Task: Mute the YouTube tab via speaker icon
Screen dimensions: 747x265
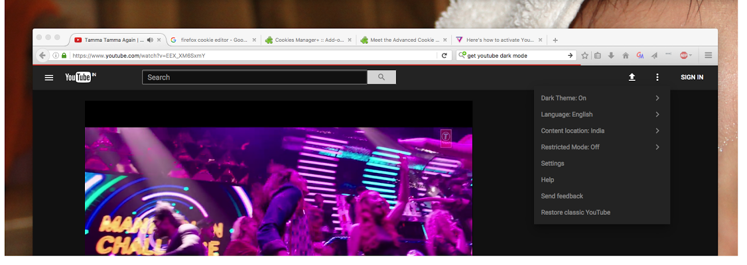Action: click(149, 40)
